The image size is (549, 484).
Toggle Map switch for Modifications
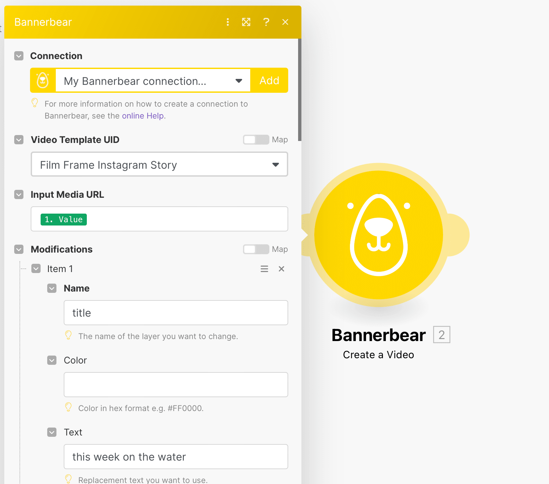[256, 249]
